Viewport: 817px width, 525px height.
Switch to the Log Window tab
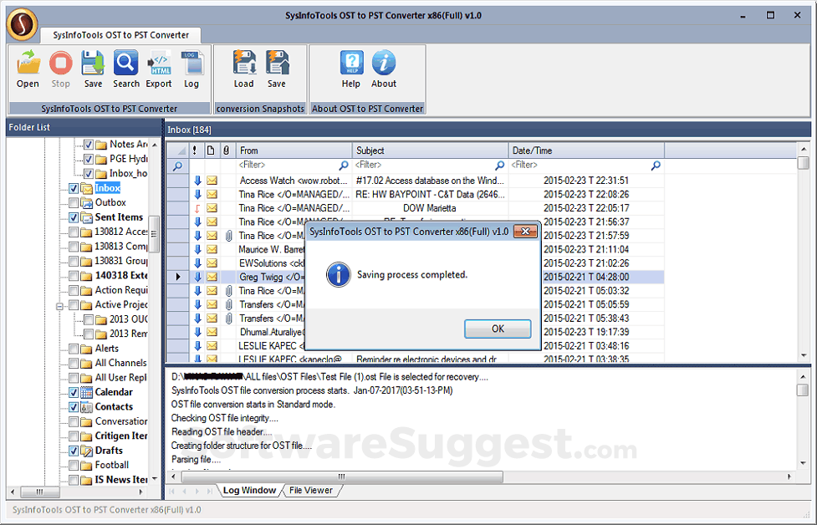pyautogui.click(x=249, y=490)
